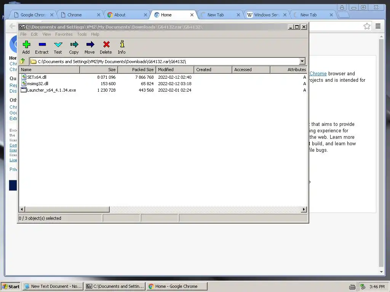The height and width of the screenshot is (292, 390).
Task: Open the Help menu
Action: (x=95, y=34)
